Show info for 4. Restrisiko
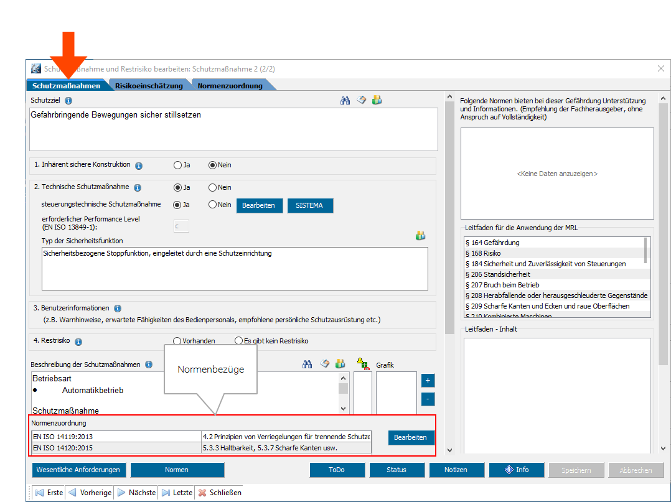 (78, 342)
